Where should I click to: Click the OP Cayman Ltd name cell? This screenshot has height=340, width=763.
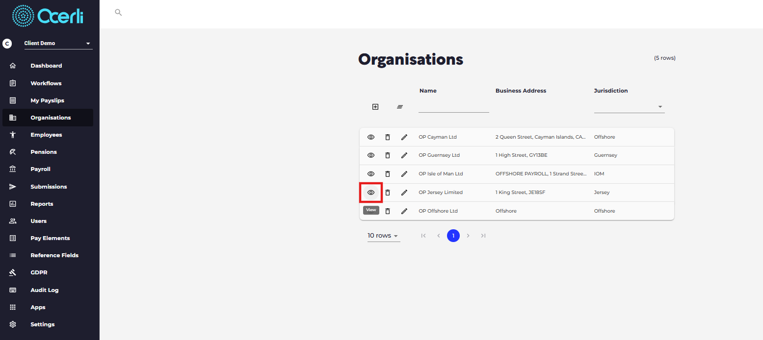pos(438,137)
